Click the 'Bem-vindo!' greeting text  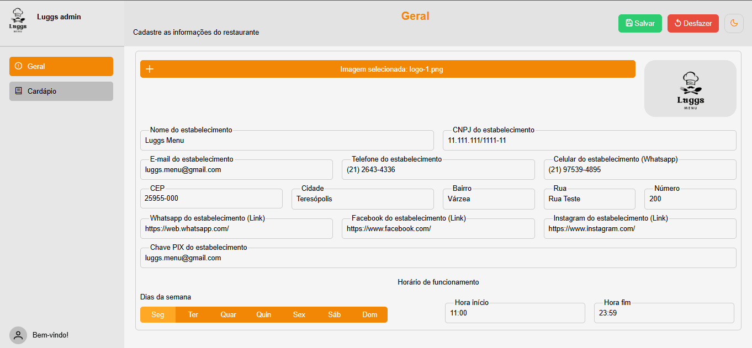51,335
